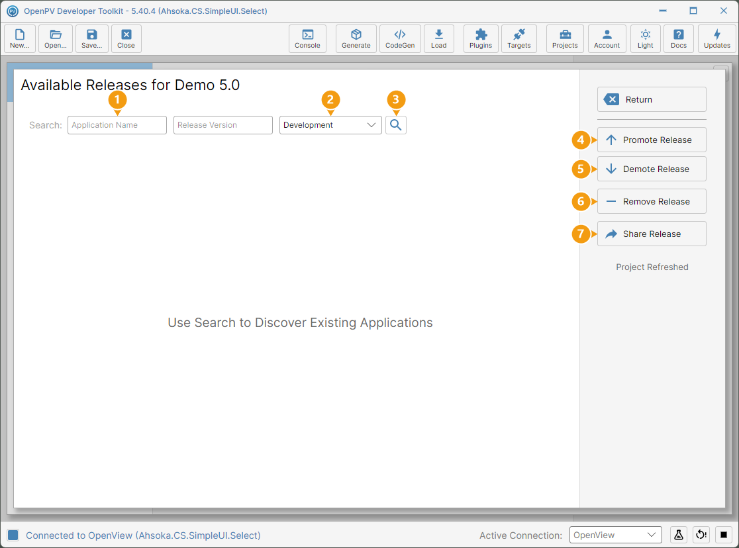Click the 'Project Refreshed' status message
739x548 pixels.
[x=652, y=267]
